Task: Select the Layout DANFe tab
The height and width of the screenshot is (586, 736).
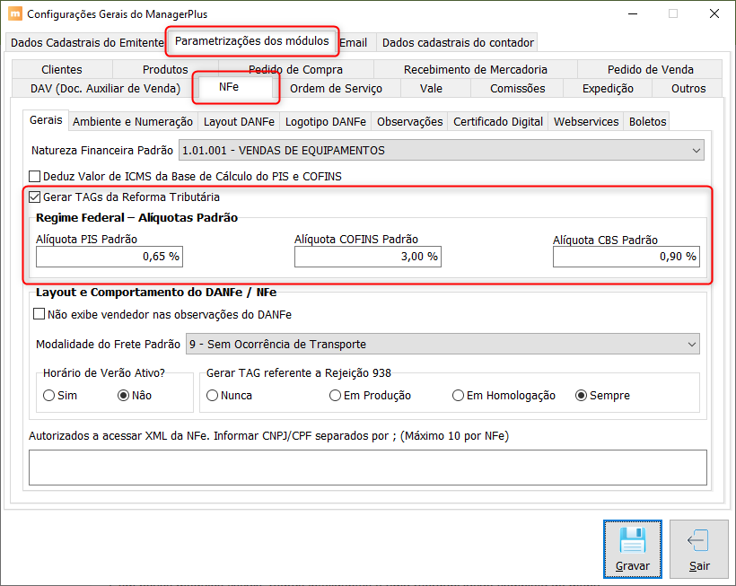Action: point(239,122)
